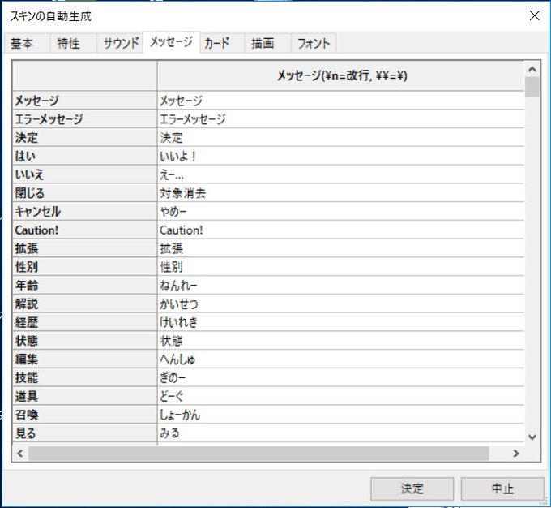The width and height of the screenshot is (551, 508).
Task: Click the いいえ row header
Action: [x=85, y=174]
